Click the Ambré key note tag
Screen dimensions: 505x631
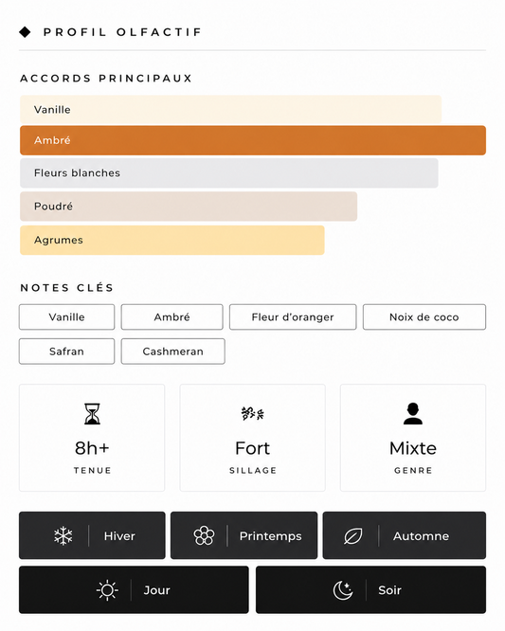[171, 317]
